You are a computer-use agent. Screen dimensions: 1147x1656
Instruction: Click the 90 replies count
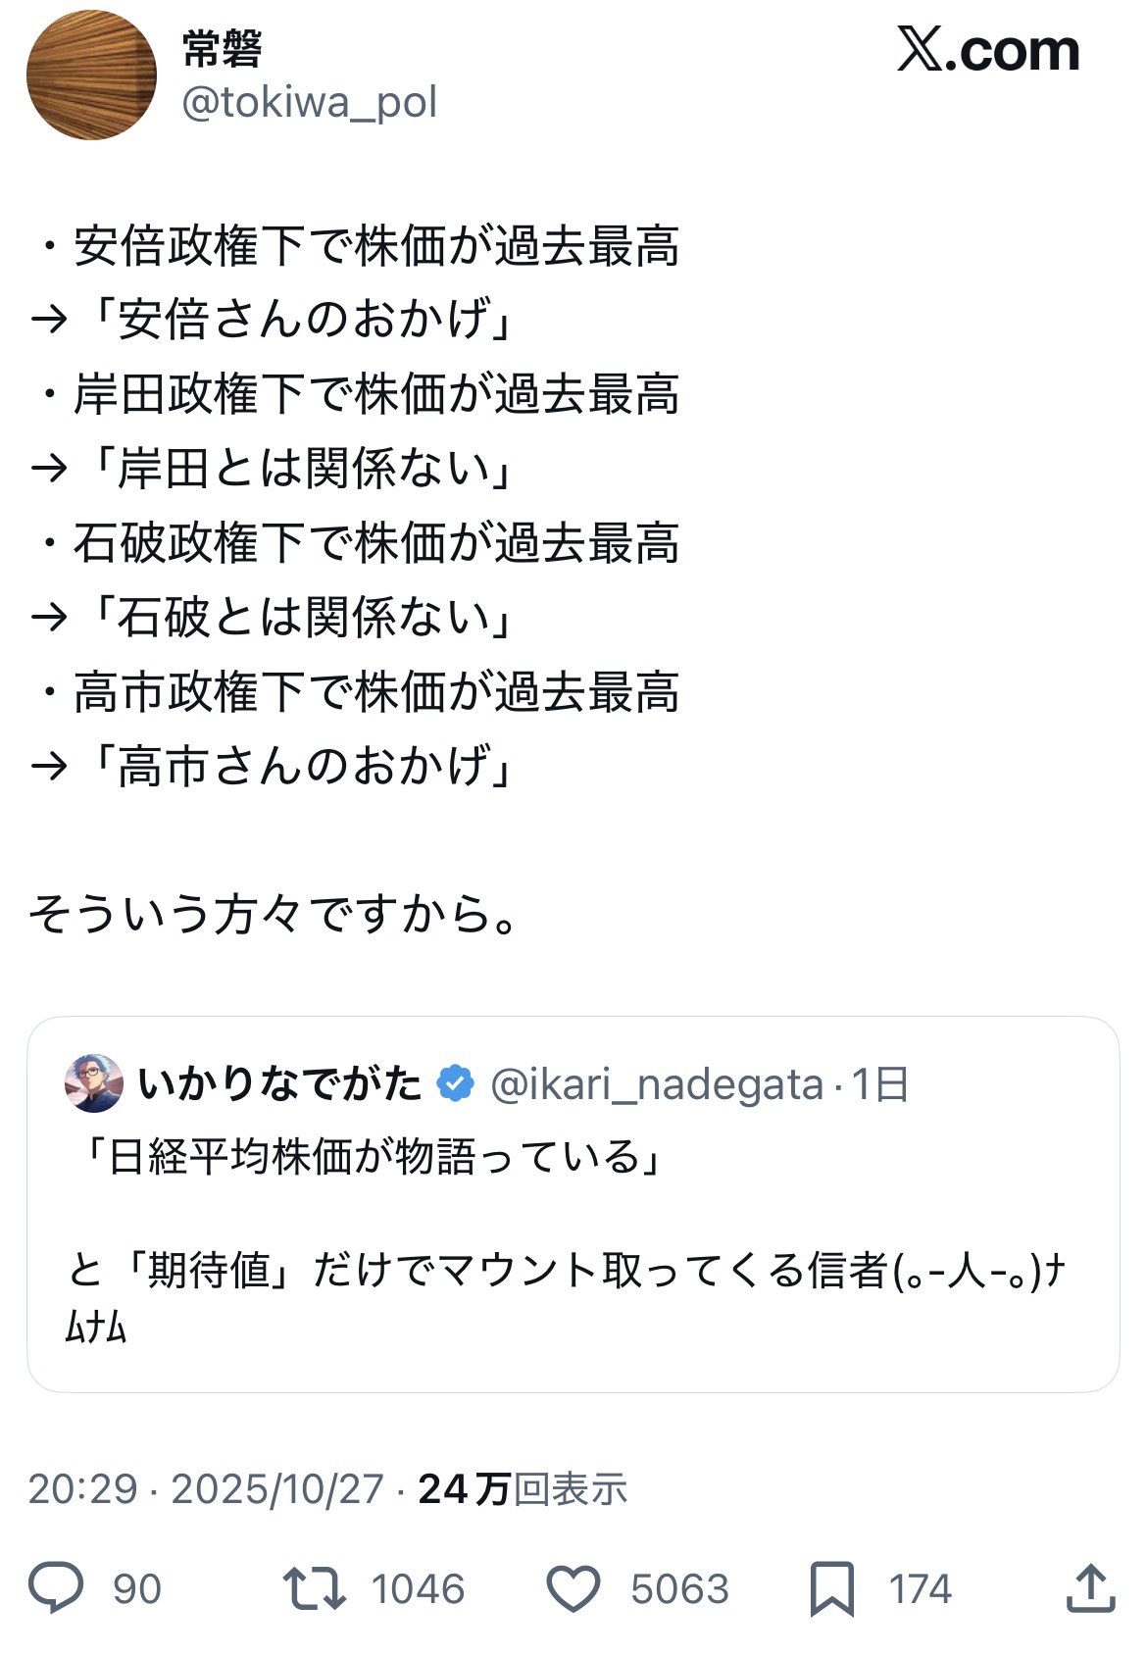click(x=136, y=1588)
